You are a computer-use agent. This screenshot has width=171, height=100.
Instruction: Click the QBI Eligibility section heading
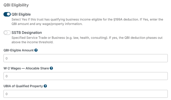click(16, 5)
